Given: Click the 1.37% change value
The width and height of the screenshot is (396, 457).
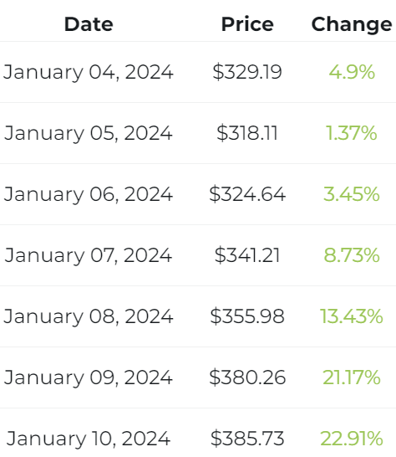Looking at the screenshot, I should pyautogui.click(x=352, y=133).
